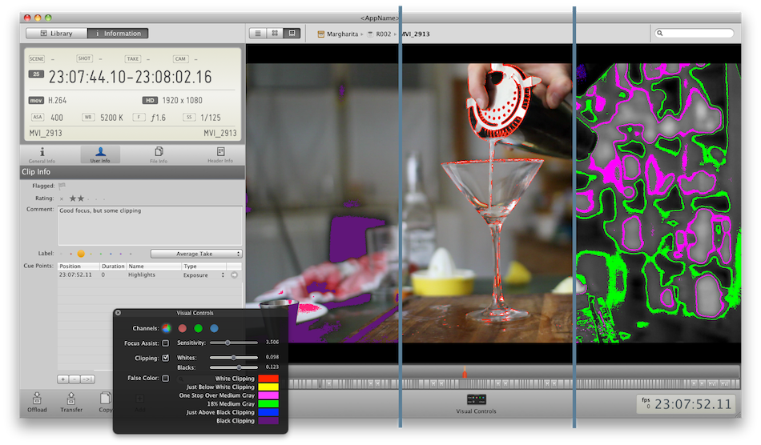Click the Margharita breadcrumb folder
The width and height of the screenshot is (761, 445).
(x=338, y=34)
